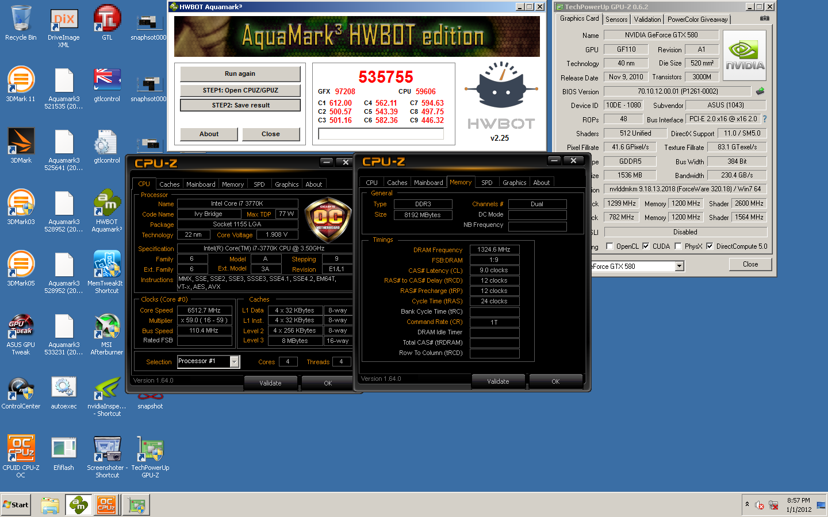828x517 pixels.
Task: Launch the 3DMark desktop shortcut
Action: point(21,146)
